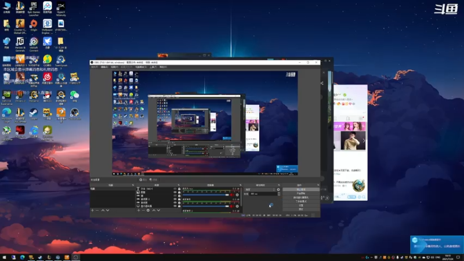Pop out the sources dock via its header icon

click(179, 185)
